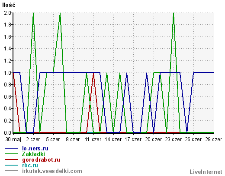Click the 11 czer date label
The image size is (225, 176).
93,139
